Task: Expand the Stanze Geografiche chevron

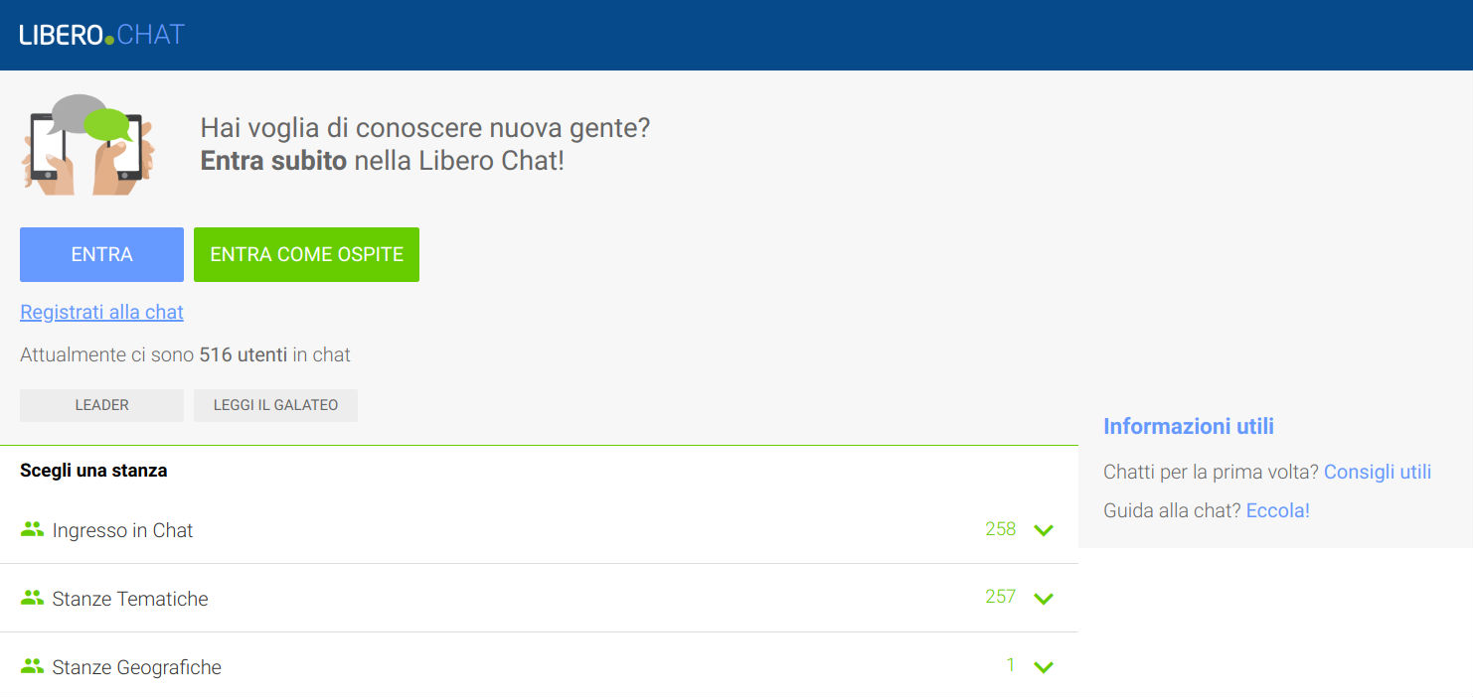Action: coord(1043,666)
